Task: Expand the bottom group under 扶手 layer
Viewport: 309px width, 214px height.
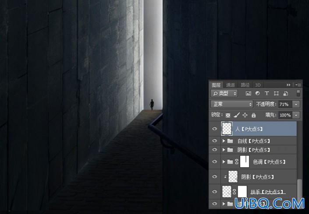Action: [x=224, y=204]
